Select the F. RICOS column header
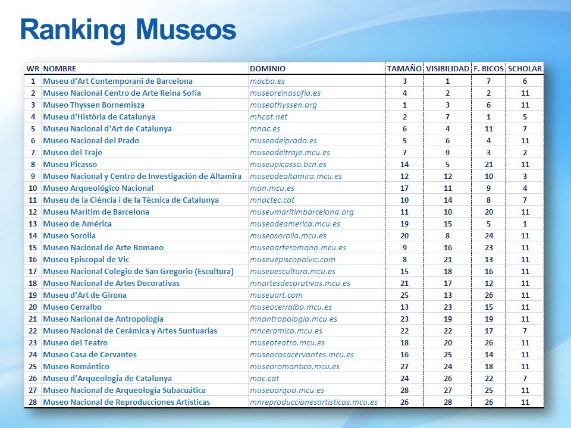This screenshot has height=428, width=571. pos(489,69)
